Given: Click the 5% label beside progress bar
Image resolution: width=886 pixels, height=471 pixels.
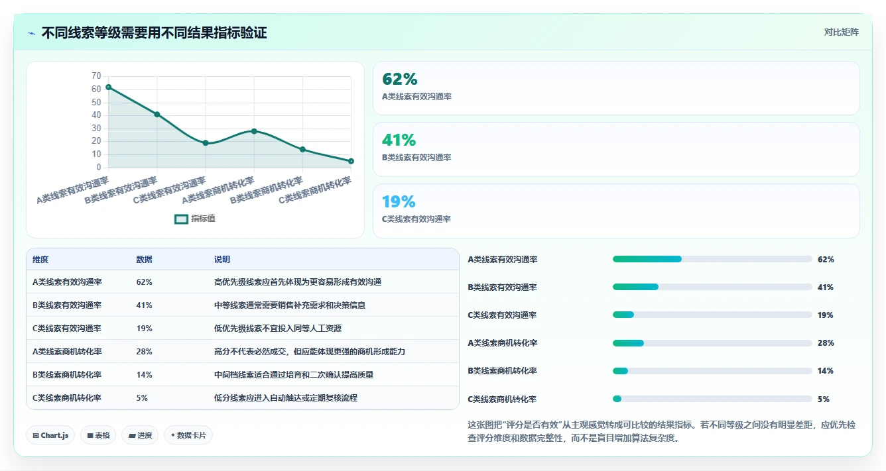Looking at the screenshot, I should [824, 399].
